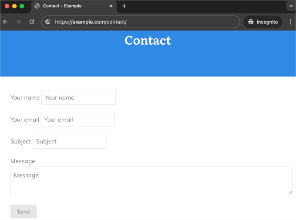Open a new tab with the plus button
296x220 pixels.
pos(124,6)
